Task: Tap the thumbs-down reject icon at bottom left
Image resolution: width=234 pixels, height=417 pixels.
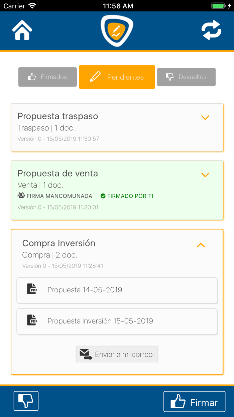Action: tap(26, 401)
